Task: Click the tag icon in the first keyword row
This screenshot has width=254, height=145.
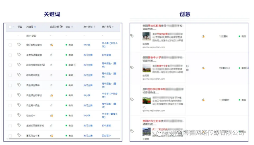Action: (19, 44)
